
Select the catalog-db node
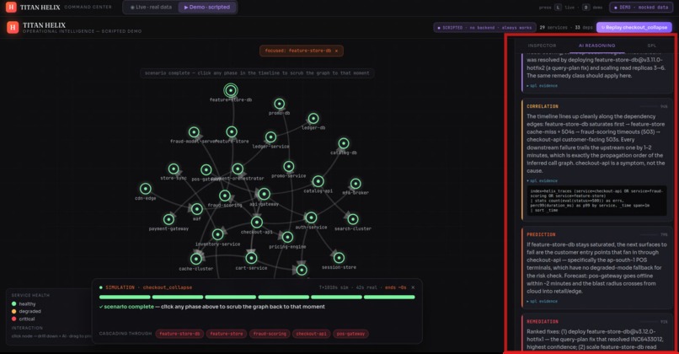344,143
